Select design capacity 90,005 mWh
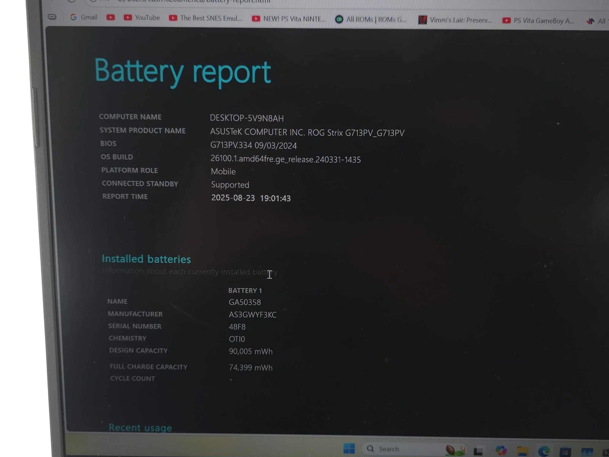Viewport: 609px width, 457px height. [250, 351]
